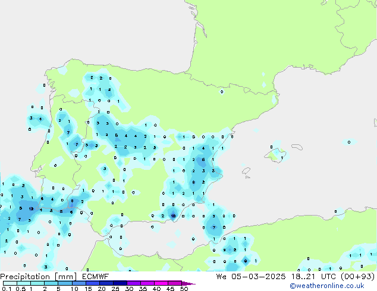Click the legend label '25'

pos(115,289)
